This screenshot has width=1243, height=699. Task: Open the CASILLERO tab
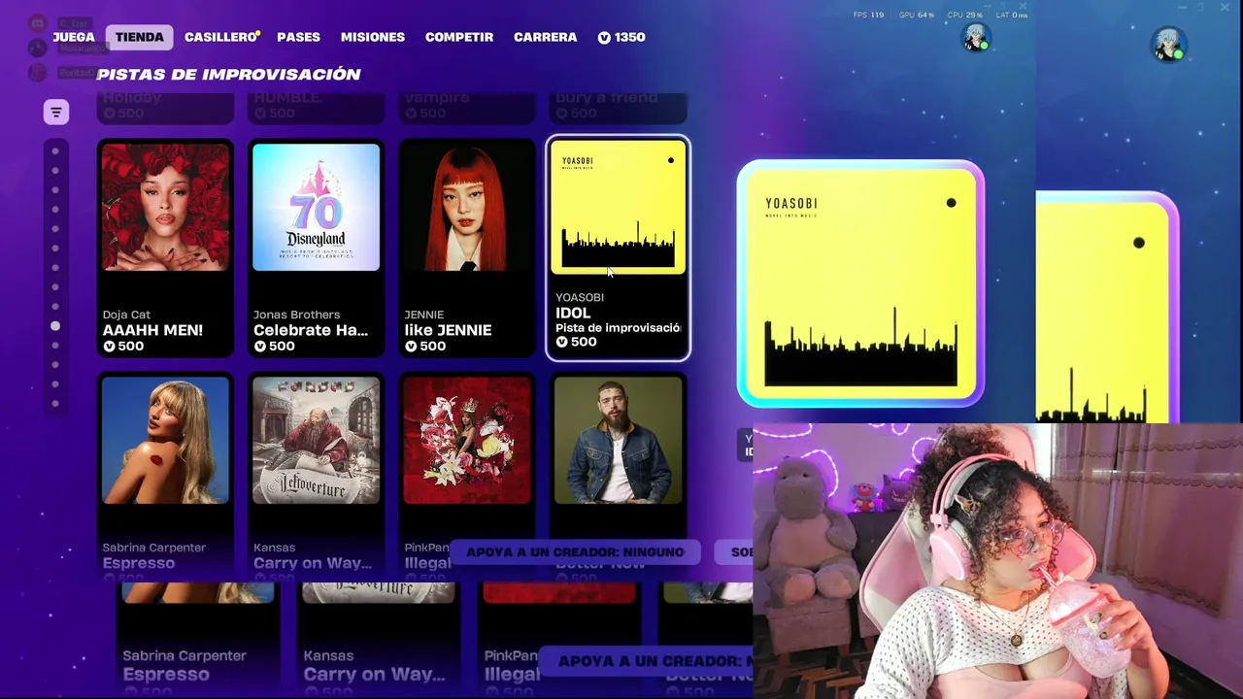point(220,37)
